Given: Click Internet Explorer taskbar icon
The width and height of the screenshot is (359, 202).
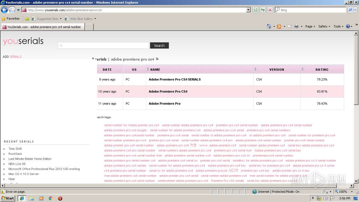Looking at the screenshot, I should (22, 198).
